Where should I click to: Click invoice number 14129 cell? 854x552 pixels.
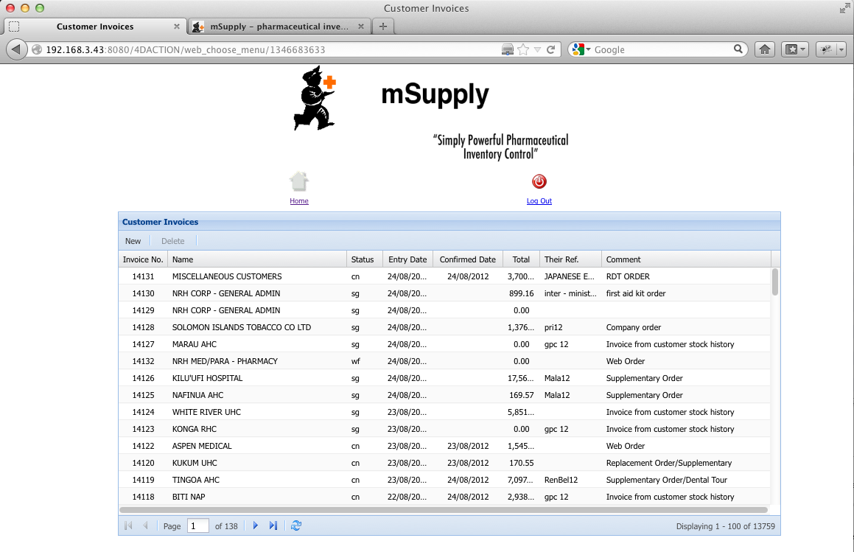coord(143,310)
